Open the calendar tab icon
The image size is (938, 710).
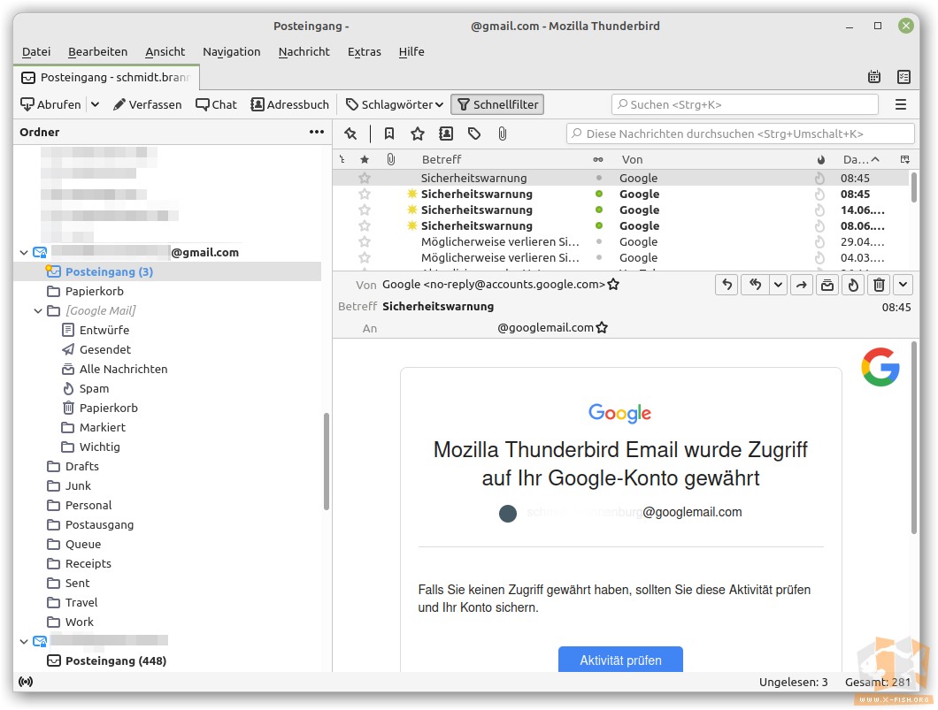[874, 77]
